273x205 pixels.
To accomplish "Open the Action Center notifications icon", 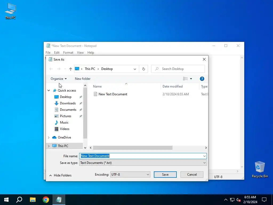I will click(264, 200).
